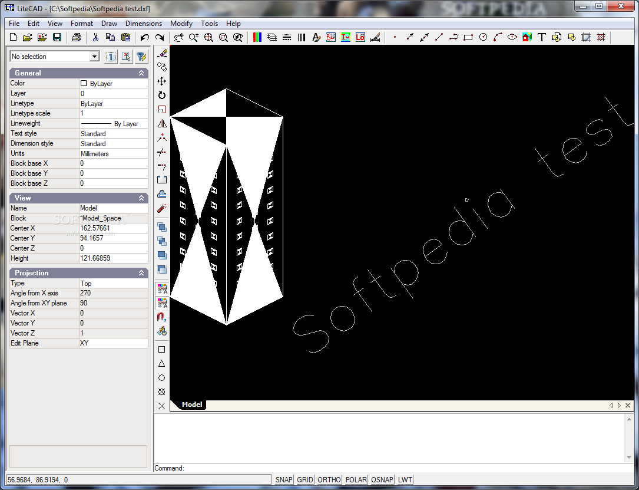
Task: Open the Draw menu
Action: pyautogui.click(x=109, y=24)
